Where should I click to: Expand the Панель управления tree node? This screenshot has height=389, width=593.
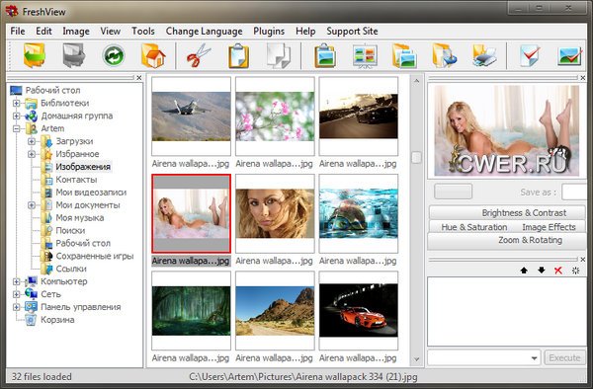pyautogui.click(x=16, y=307)
